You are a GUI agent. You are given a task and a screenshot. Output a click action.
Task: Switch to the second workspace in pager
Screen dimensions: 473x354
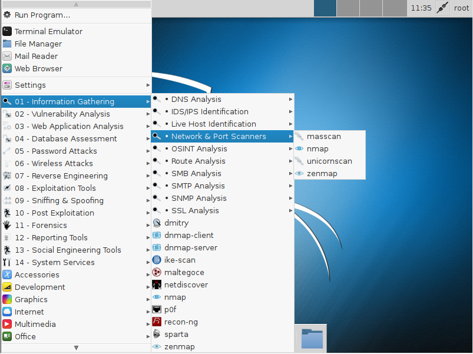[348, 8]
